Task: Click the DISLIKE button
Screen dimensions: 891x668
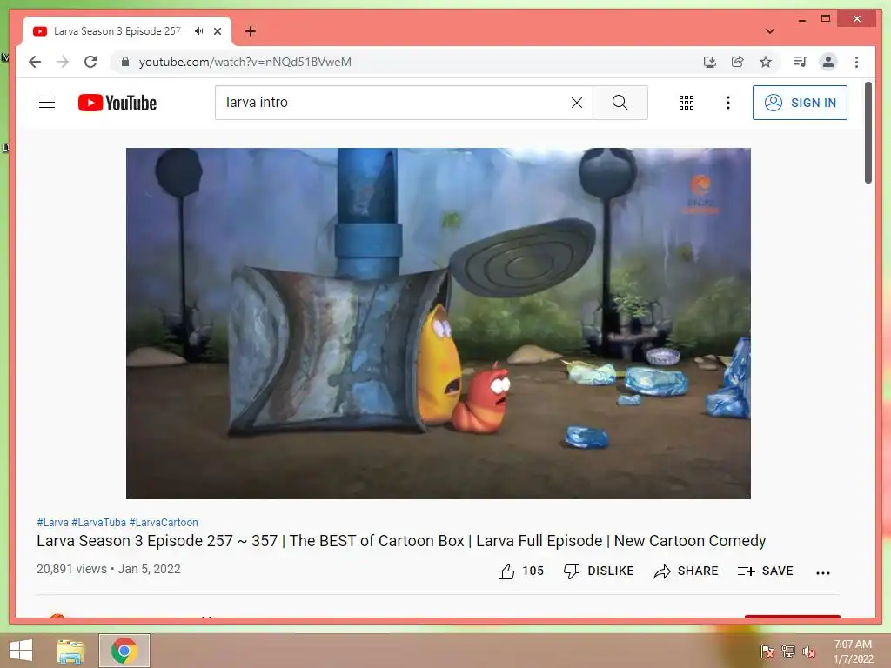Action: [599, 571]
